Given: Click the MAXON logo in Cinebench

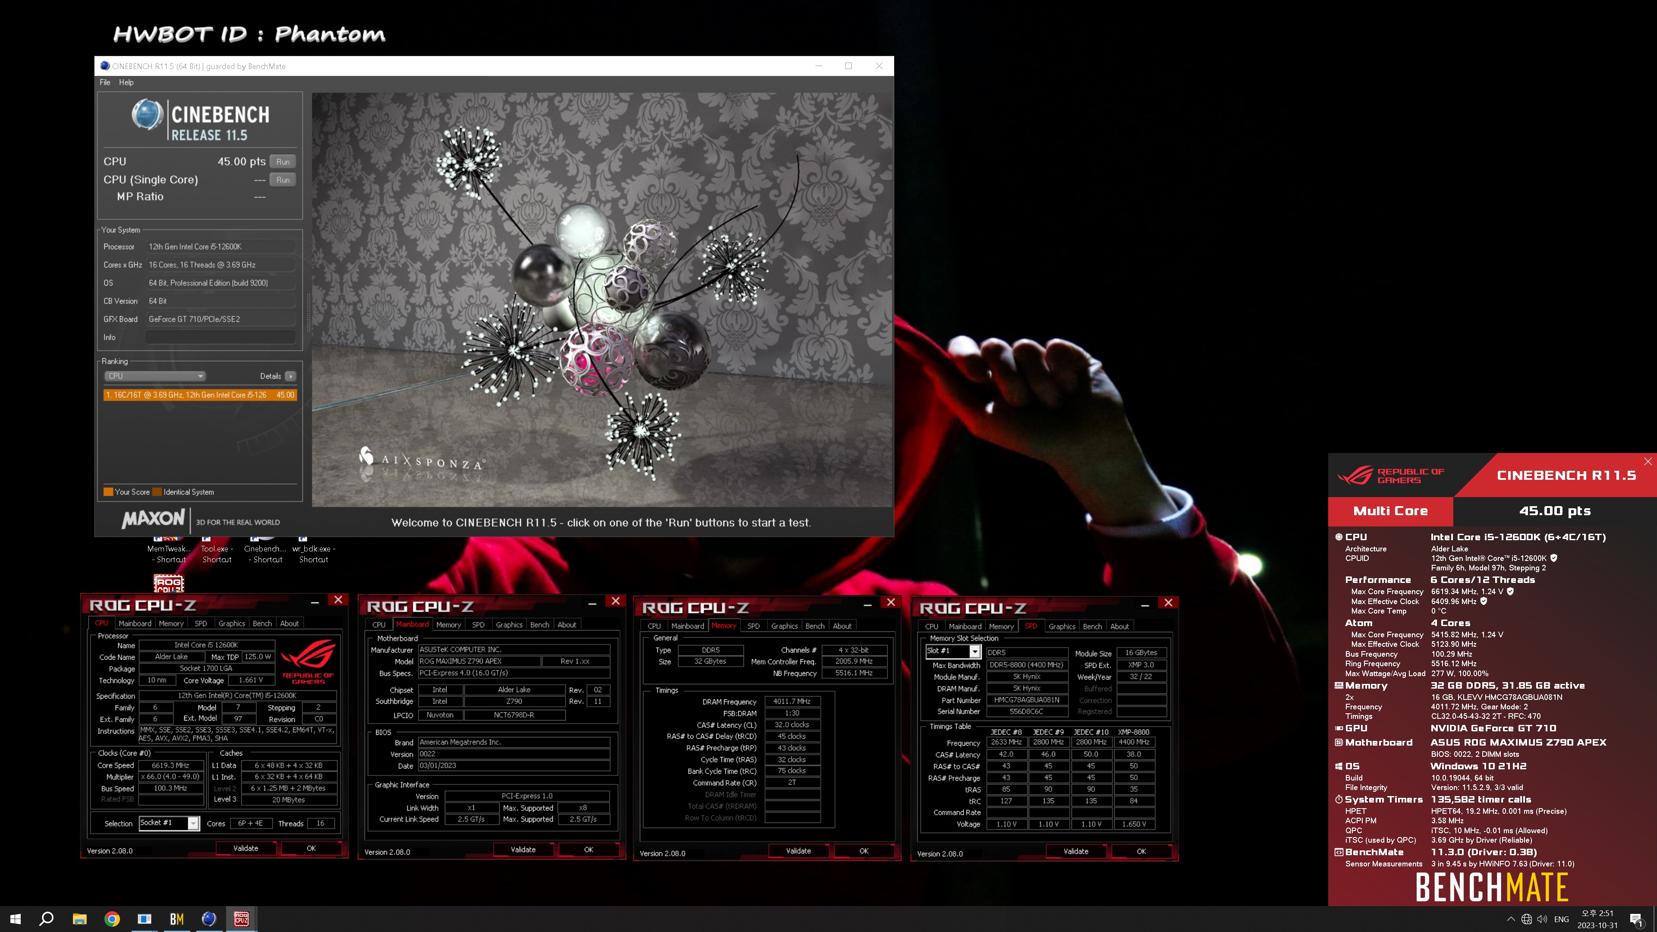Looking at the screenshot, I should point(152,518).
